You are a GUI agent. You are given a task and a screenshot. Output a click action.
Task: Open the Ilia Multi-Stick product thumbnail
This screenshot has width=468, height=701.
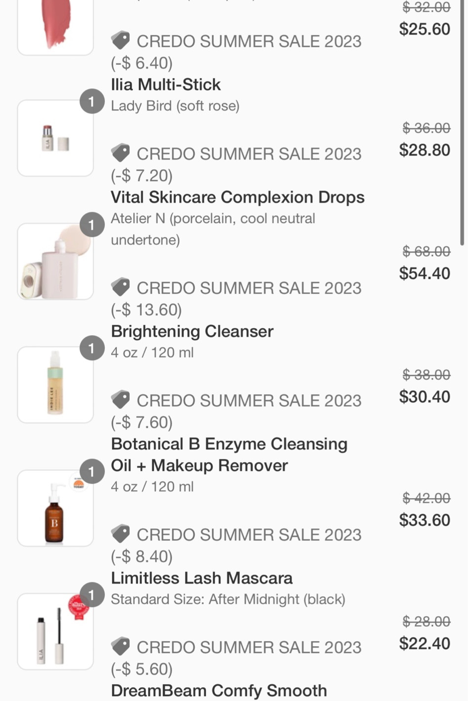pyautogui.click(x=55, y=139)
